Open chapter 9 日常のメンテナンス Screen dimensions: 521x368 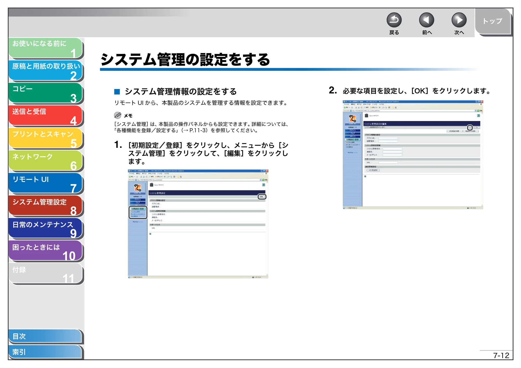[x=46, y=229]
